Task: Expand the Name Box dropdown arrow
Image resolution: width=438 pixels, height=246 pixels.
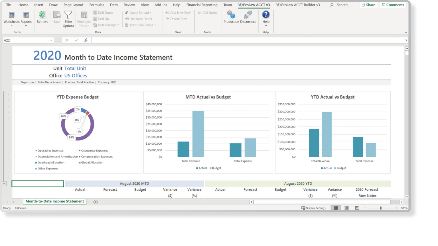Action: (x=51, y=40)
